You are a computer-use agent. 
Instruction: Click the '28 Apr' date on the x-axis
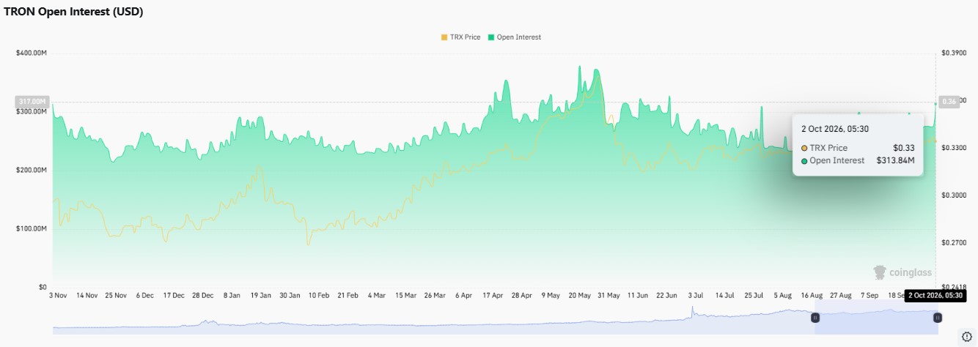tap(521, 296)
